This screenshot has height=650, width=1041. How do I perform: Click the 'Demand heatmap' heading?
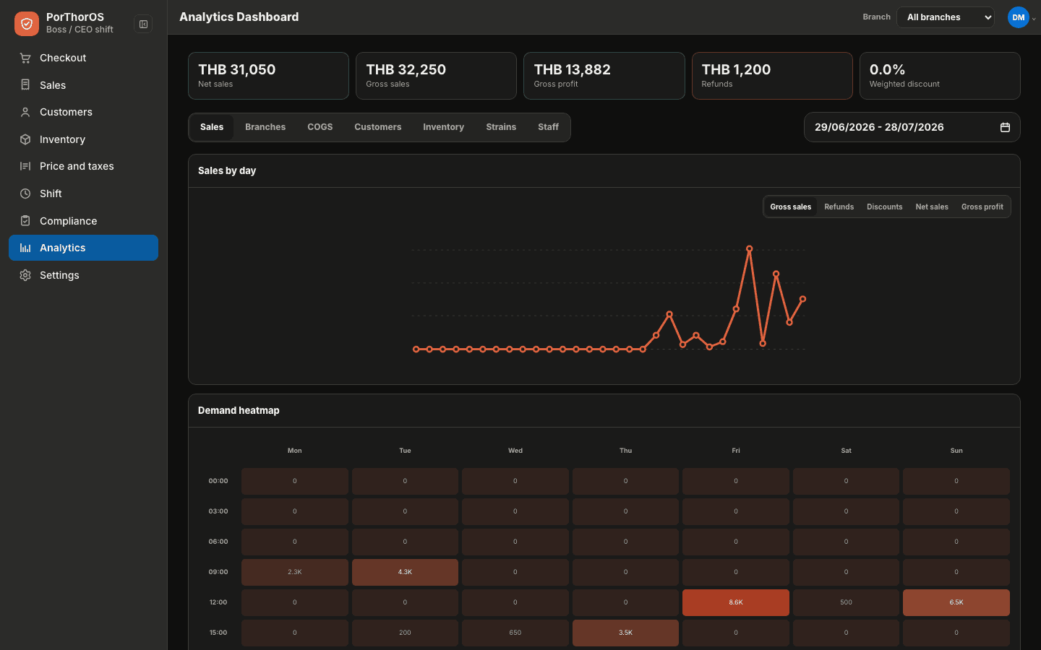pyautogui.click(x=239, y=410)
